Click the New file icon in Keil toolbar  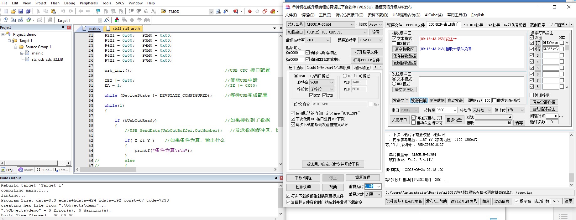[x=6, y=11]
